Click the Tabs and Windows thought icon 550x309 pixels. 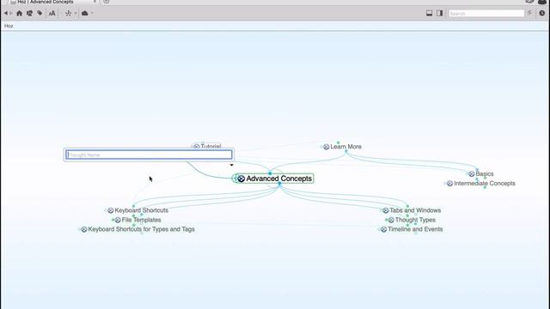pos(386,210)
